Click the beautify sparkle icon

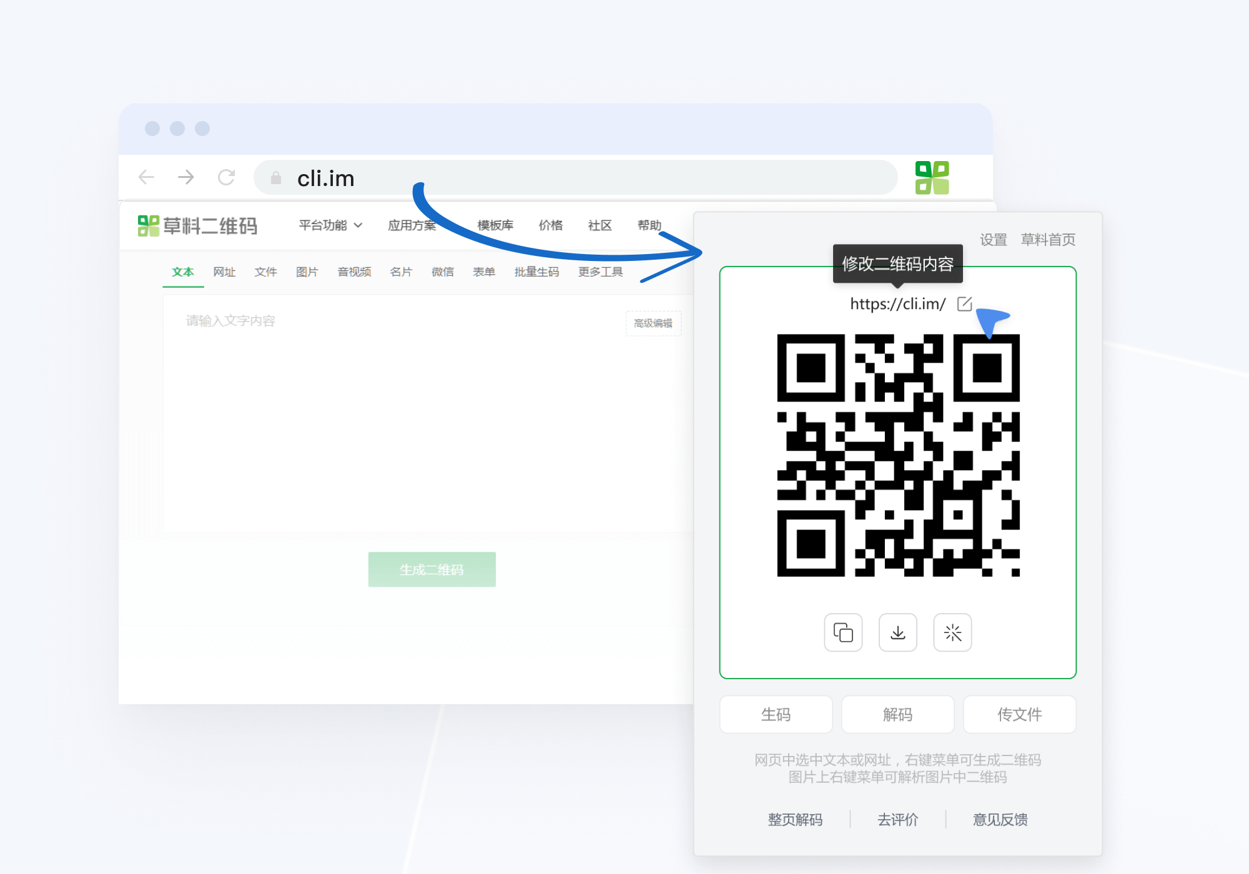(952, 632)
